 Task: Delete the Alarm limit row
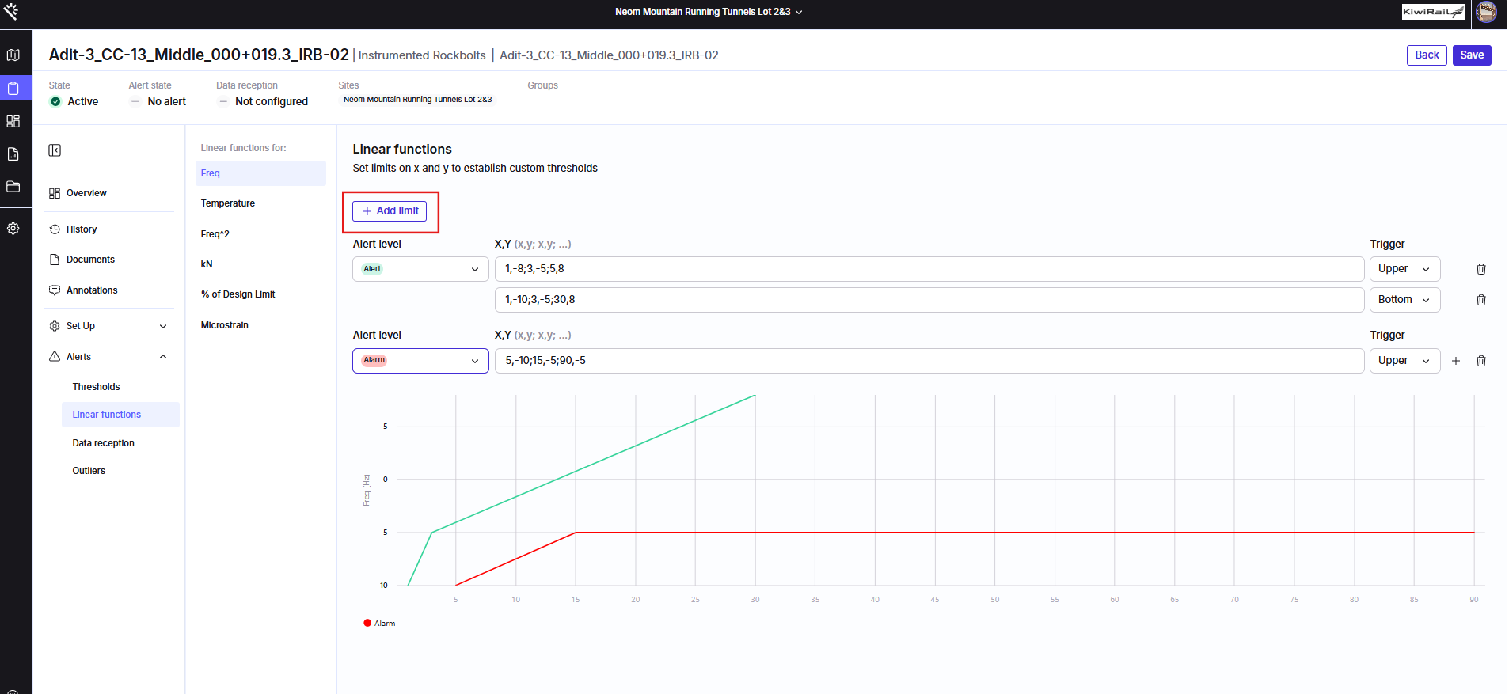pyautogui.click(x=1481, y=361)
